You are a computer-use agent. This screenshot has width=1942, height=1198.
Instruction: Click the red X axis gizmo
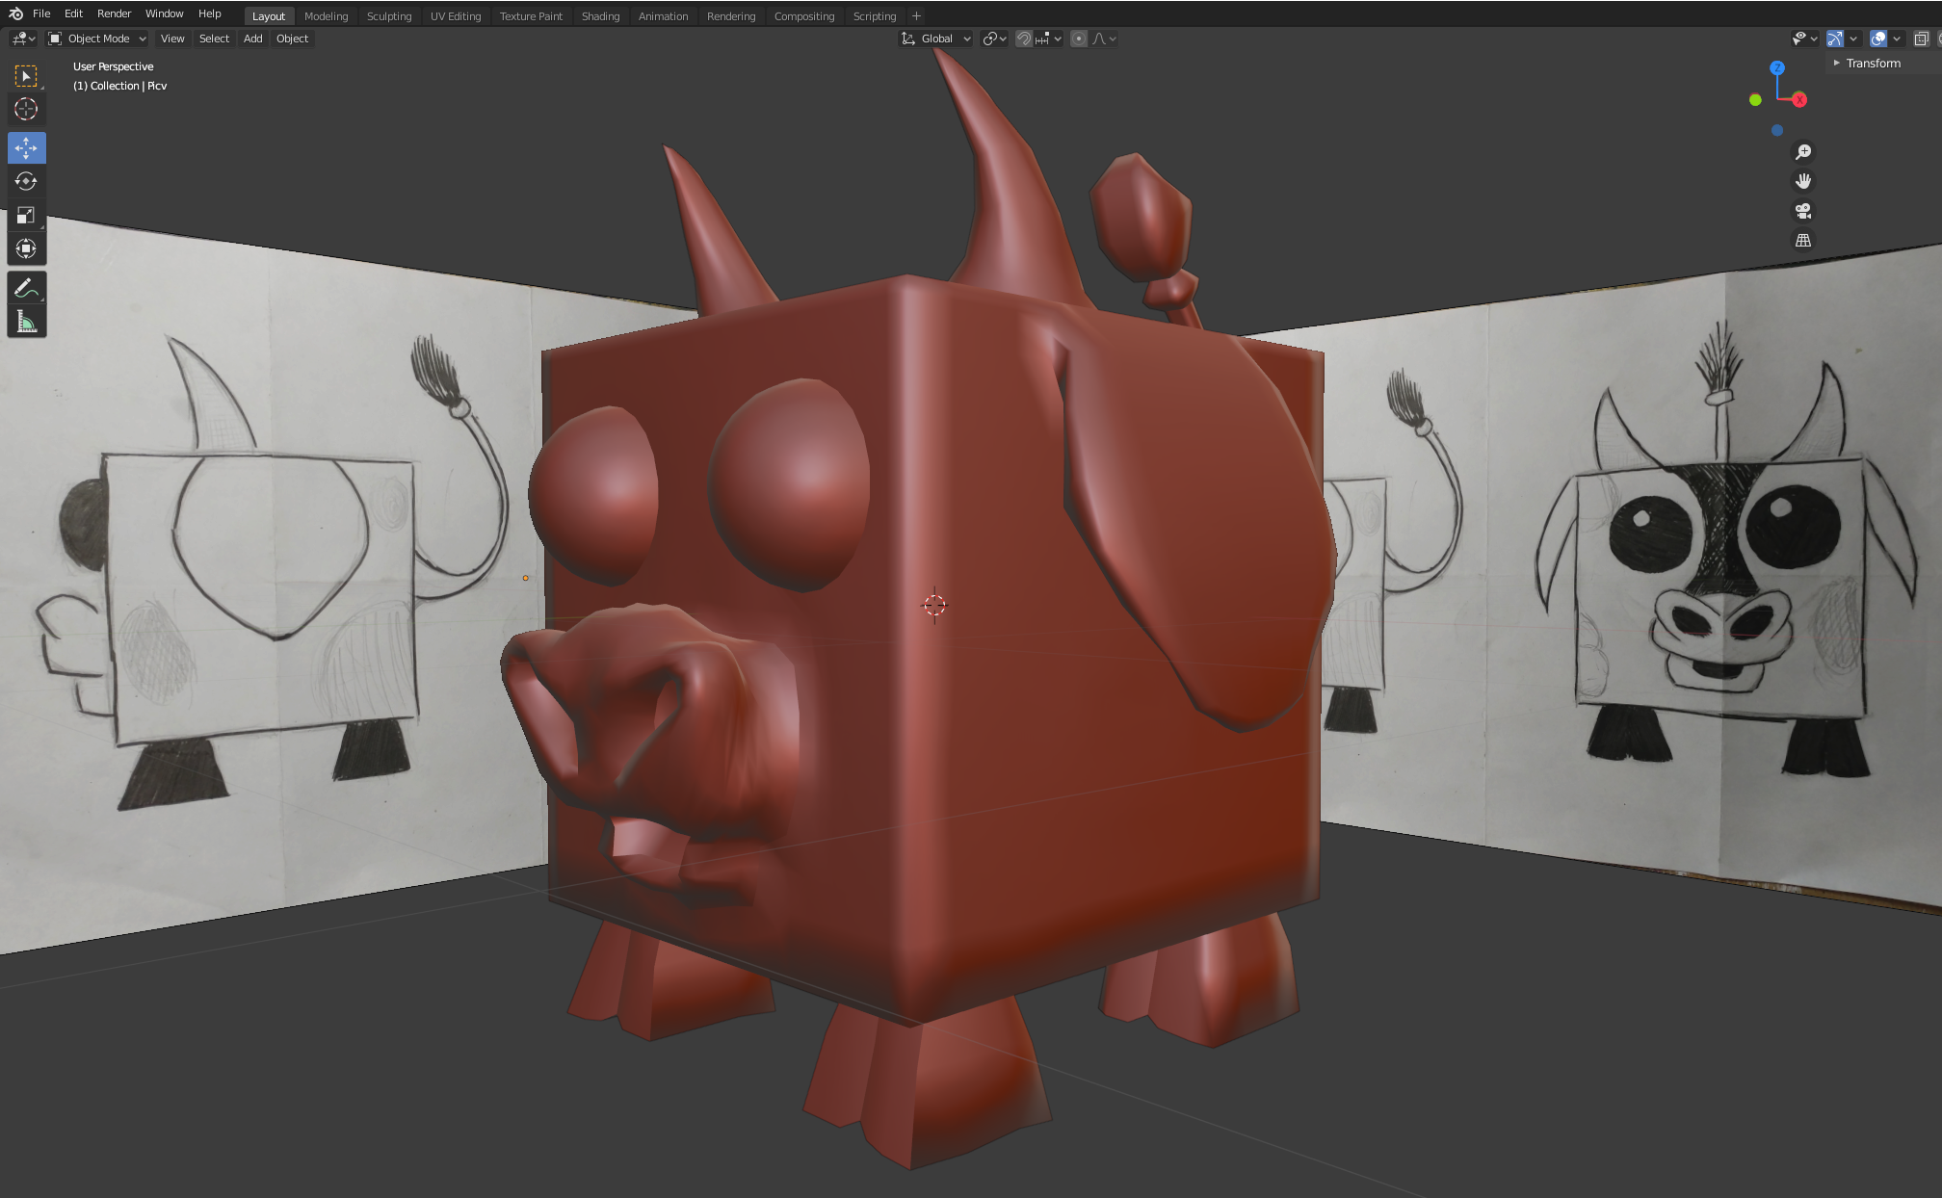[x=1798, y=100]
